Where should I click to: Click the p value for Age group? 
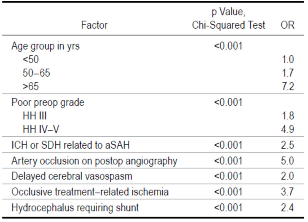229,46
